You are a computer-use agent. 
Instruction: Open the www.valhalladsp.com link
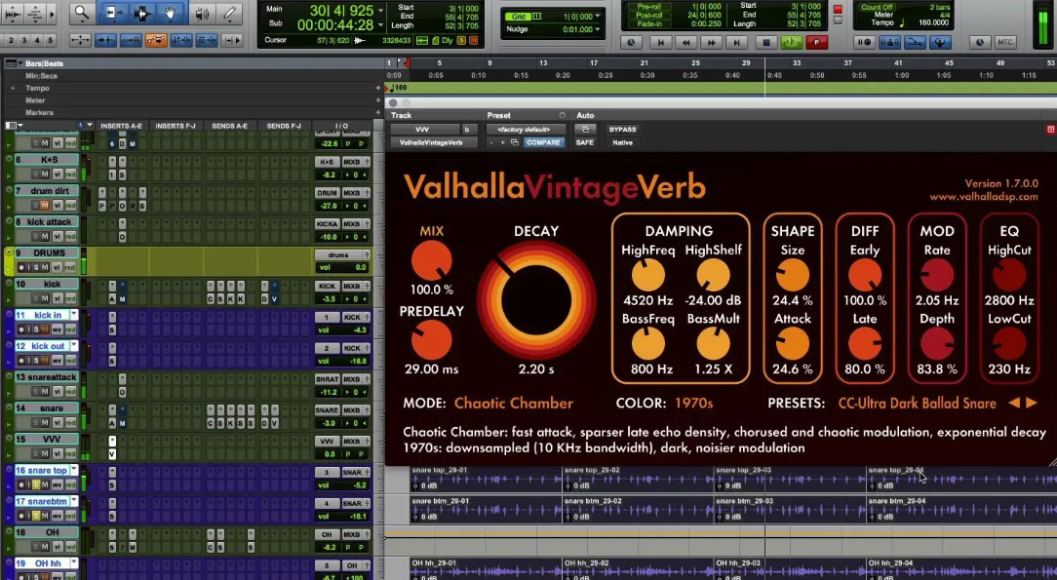(x=984, y=197)
